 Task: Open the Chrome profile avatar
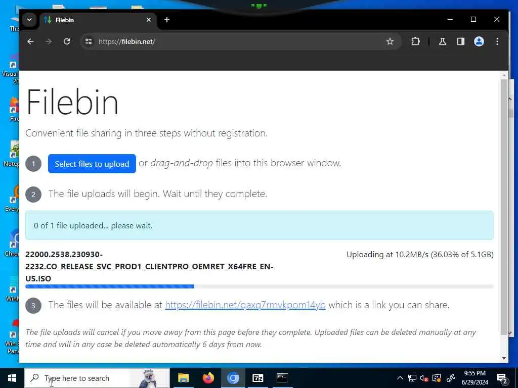point(479,41)
